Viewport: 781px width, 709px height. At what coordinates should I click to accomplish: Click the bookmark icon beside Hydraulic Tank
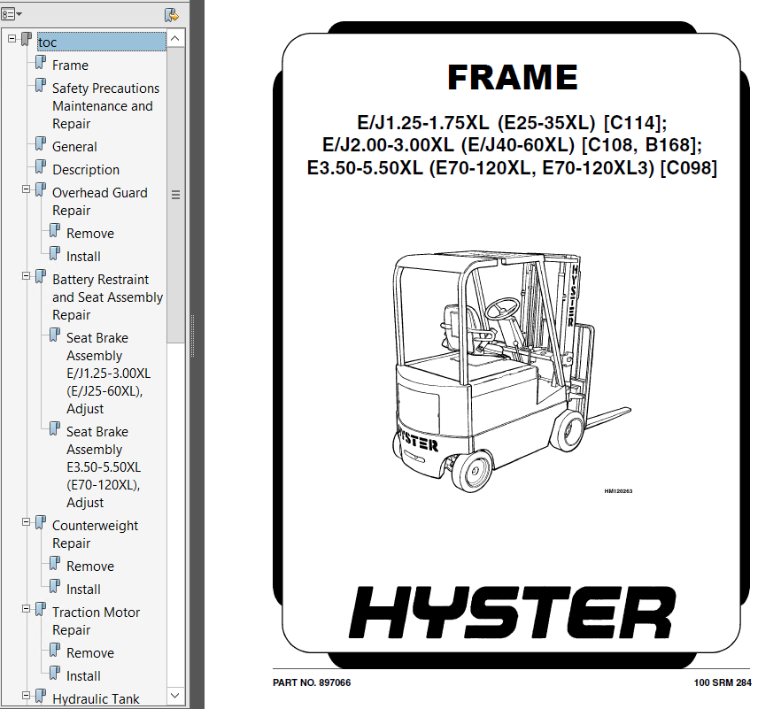point(41,697)
